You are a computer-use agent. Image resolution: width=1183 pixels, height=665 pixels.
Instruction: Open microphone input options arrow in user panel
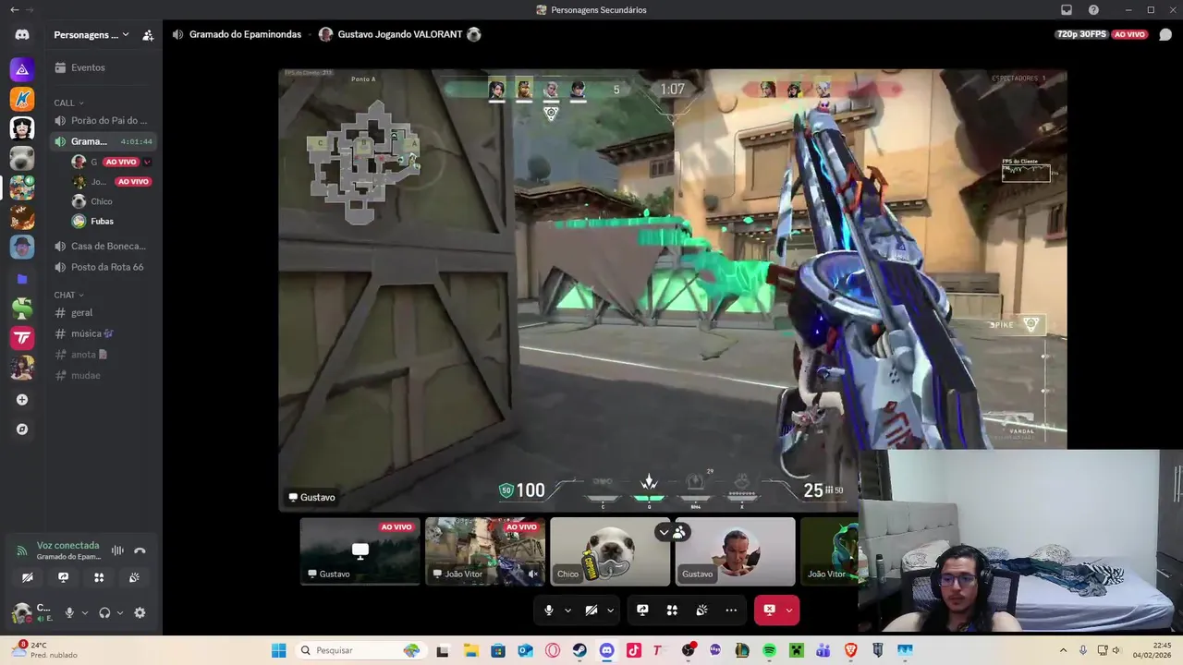85,612
